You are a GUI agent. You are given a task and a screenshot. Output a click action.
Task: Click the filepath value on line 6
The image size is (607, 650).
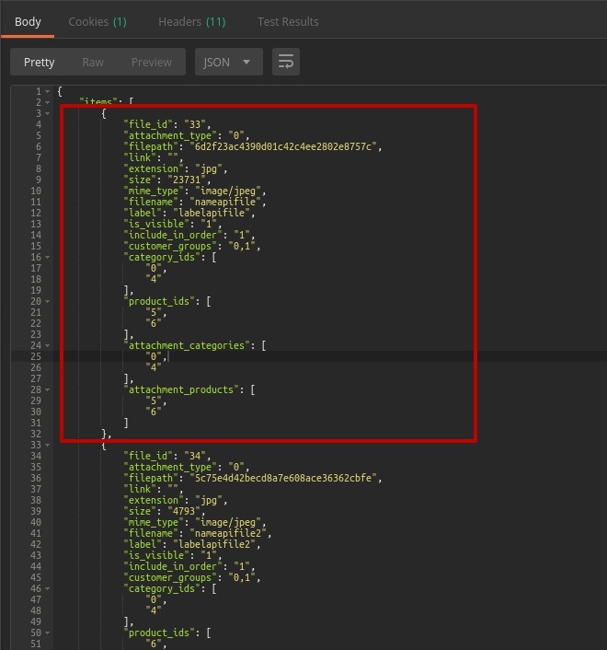[x=285, y=146]
